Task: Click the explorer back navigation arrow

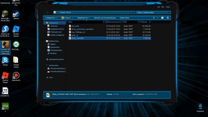Action: click(45, 12)
